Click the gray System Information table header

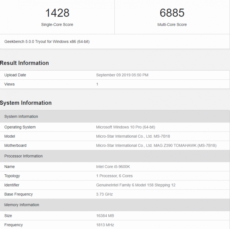click(115, 116)
